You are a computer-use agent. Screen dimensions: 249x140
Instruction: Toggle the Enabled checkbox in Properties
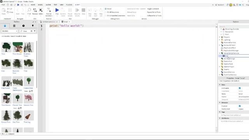point(240,106)
